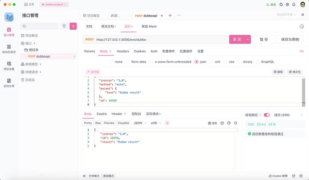Image resolution: width=309 pixels, height=180 pixels.
Task: Click the 动态值 button
Action: tap(93, 72)
